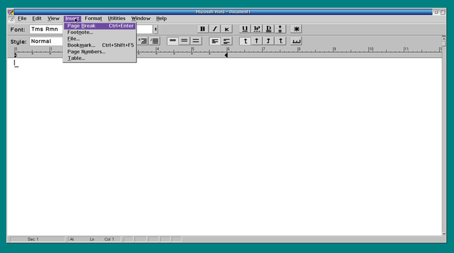This screenshot has width=454, height=253.
Task: Open the View menu
Action: pos(54,19)
